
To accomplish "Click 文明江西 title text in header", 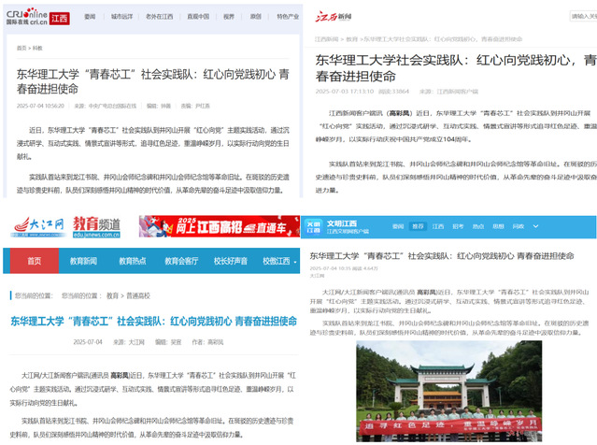I will click(x=342, y=223).
